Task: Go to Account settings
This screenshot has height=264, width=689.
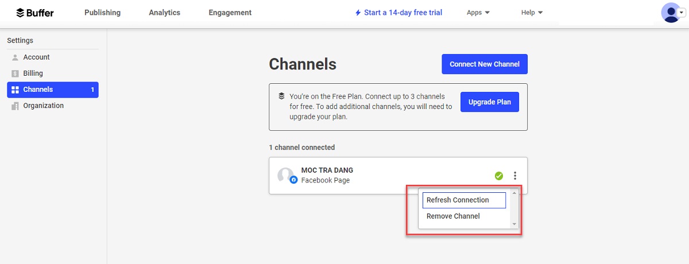Action: pos(36,57)
